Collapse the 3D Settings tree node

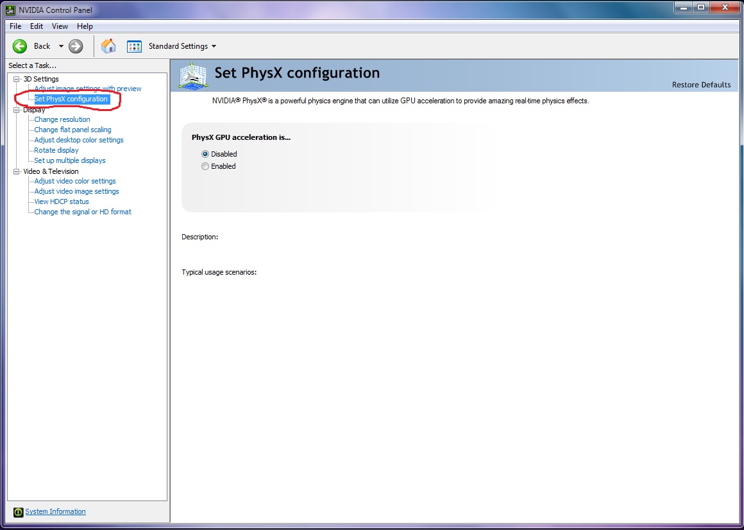[17, 79]
